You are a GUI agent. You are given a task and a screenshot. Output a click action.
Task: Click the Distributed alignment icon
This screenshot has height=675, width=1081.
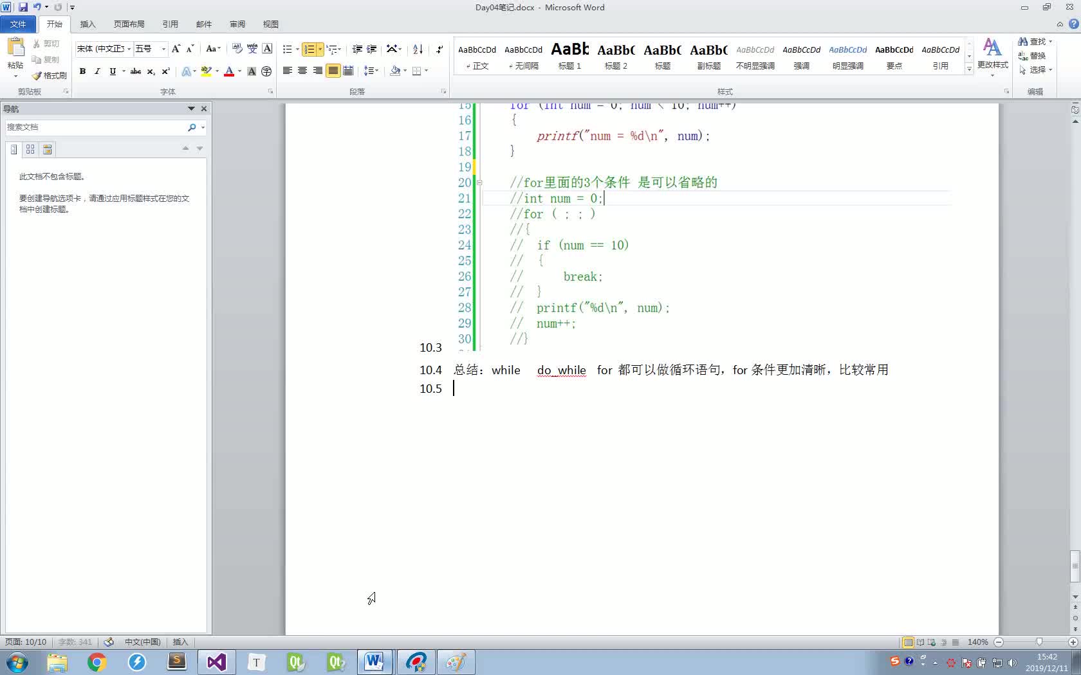348,71
